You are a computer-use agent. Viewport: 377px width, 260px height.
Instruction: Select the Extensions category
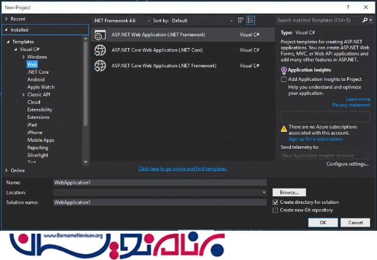(x=38, y=117)
